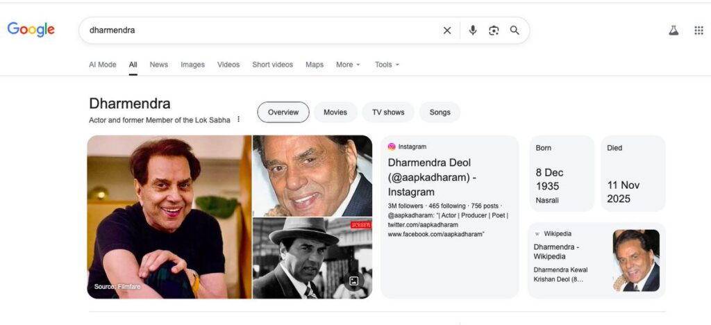This screenshot has height=325, width=711.
Task: Open Search Labs flask icon
Action: 673,31
